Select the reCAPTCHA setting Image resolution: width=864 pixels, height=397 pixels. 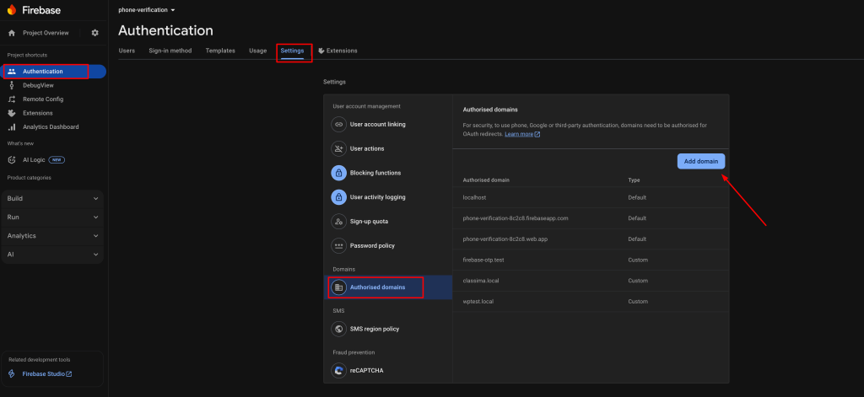point(388,371)
